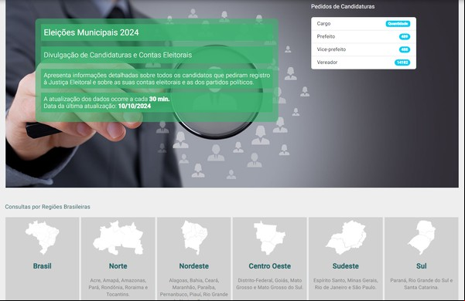Click the Quantidade badge in table header
This screenshot has width=465, height=301.
398,24
